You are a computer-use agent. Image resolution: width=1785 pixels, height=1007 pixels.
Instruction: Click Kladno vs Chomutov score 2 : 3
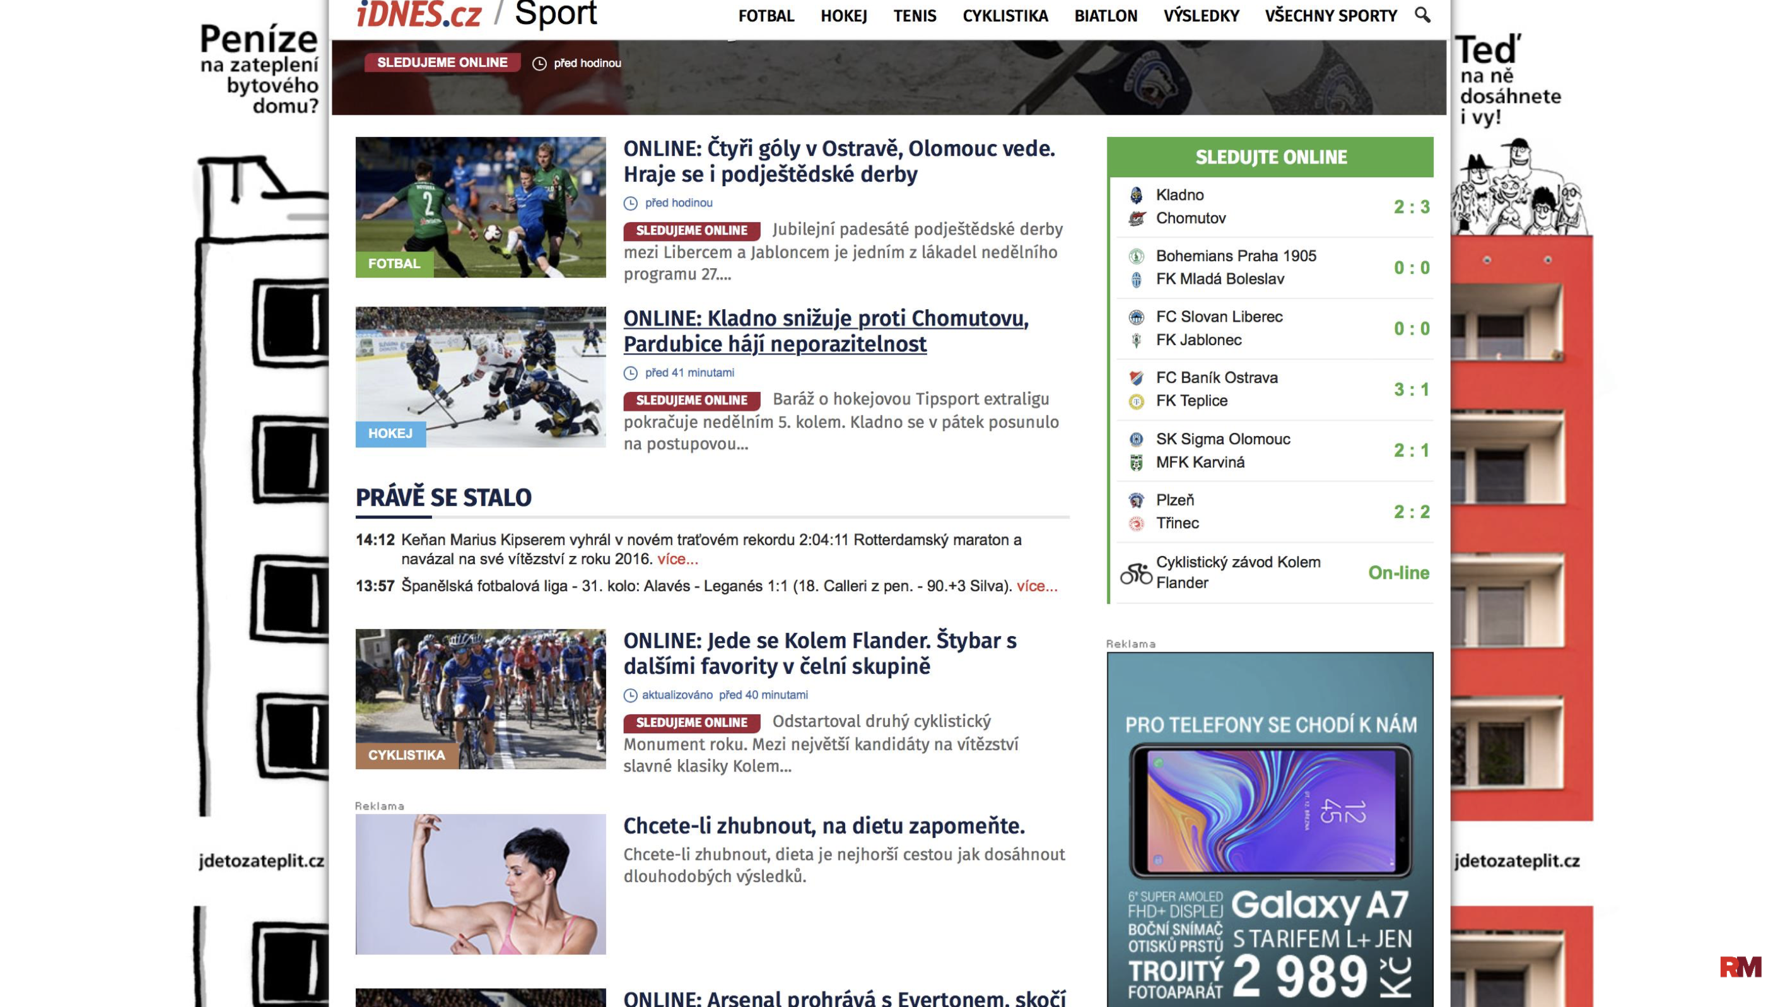point(1412,207)
